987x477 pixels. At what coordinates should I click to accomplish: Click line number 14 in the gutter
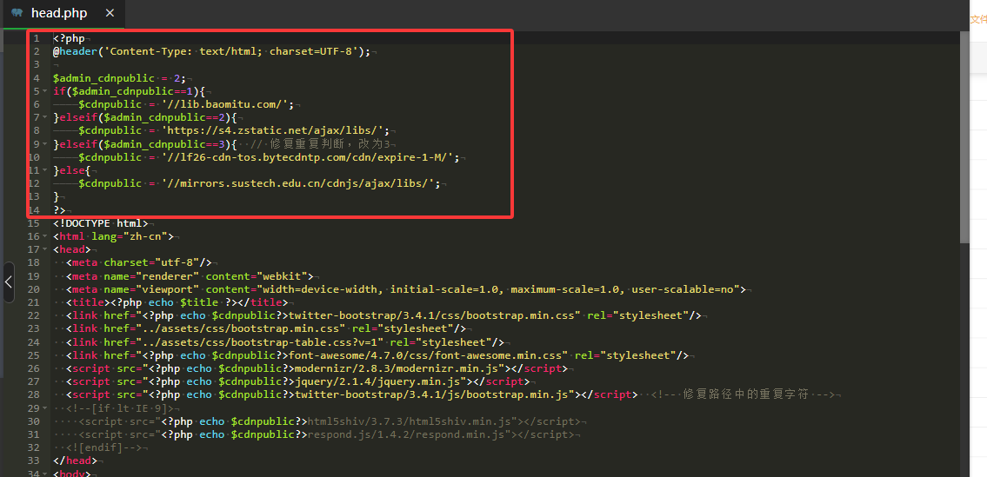click(x=34, y=210)
